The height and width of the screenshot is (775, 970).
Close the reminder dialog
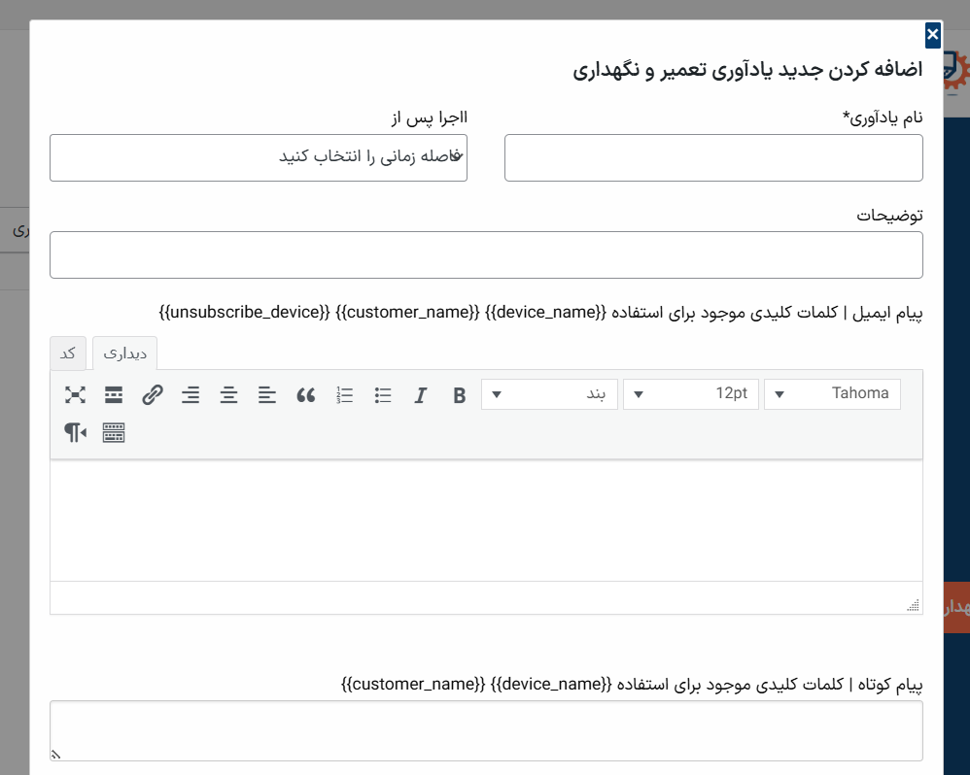[x=933, y=35]
